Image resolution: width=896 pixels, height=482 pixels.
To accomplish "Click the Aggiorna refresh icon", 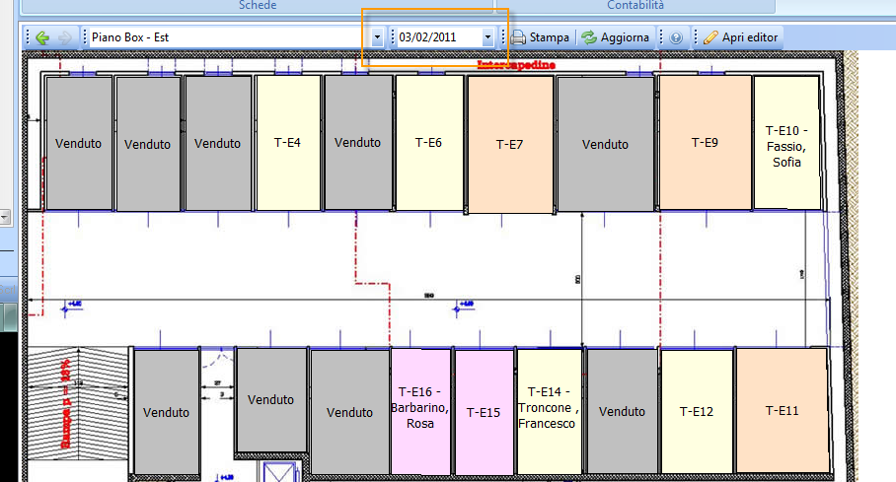I will pyautogui.click(x=589, y=37).
